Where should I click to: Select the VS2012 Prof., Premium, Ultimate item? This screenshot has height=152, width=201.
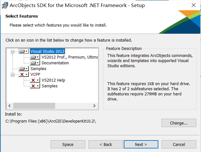70,57
